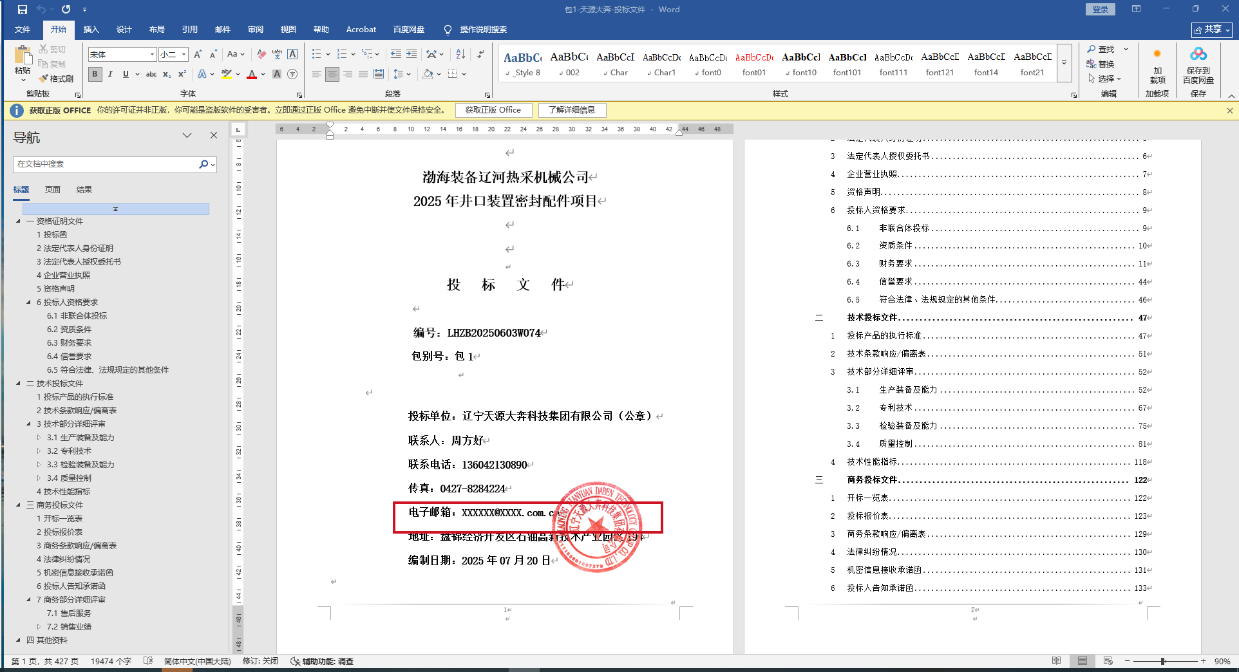Switch to the 插入 ribbon tab
The height and width of the screenshot is (672, 1239).
(x=91, y=29)
